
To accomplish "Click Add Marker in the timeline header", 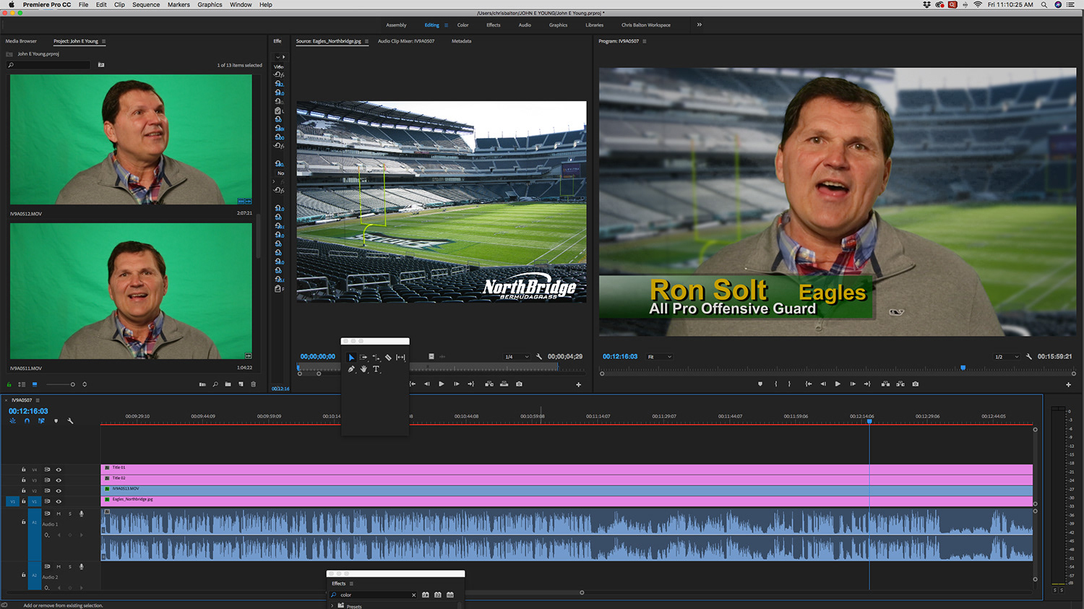I will tap(56, 420).
